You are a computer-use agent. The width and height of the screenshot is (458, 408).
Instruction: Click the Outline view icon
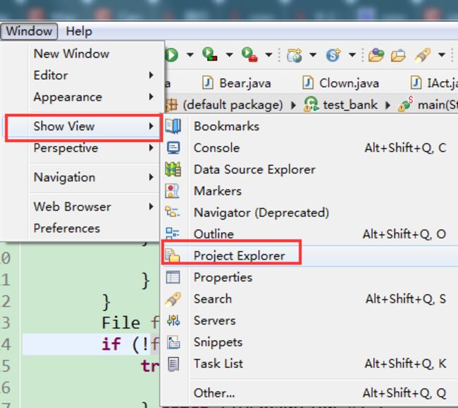click(173, 233)
